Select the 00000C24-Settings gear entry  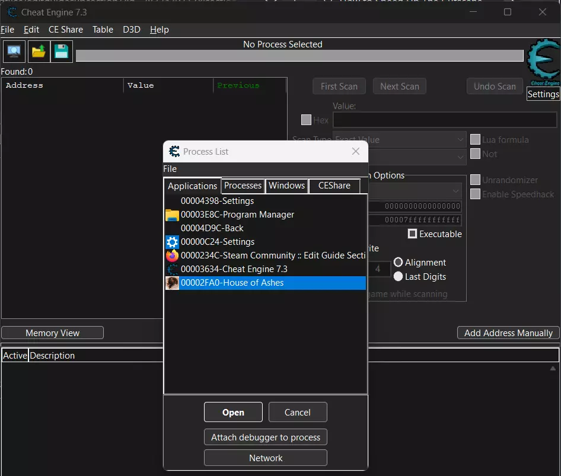coord(217,242)
